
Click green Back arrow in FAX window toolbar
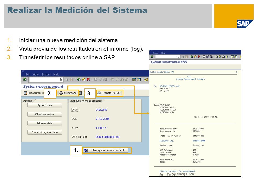click(x=192, y=57)
